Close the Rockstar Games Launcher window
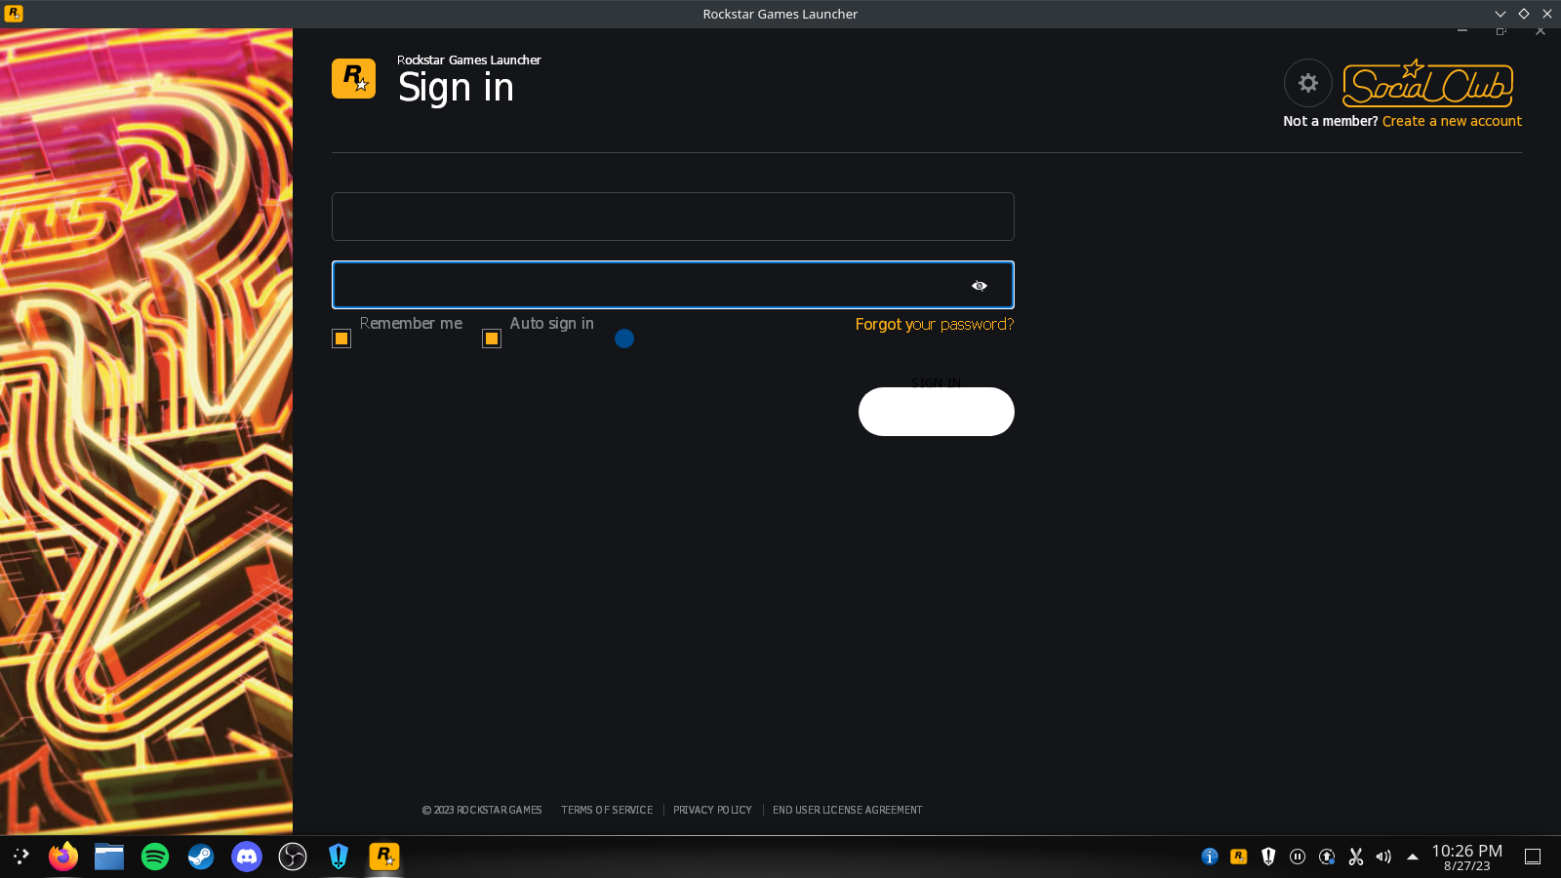Screen dimensions: 1561x878 1547,14
